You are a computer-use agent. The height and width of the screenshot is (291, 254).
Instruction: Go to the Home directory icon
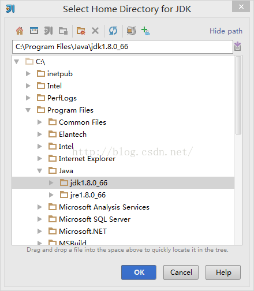pyautogui.click(x=20, y=31)
